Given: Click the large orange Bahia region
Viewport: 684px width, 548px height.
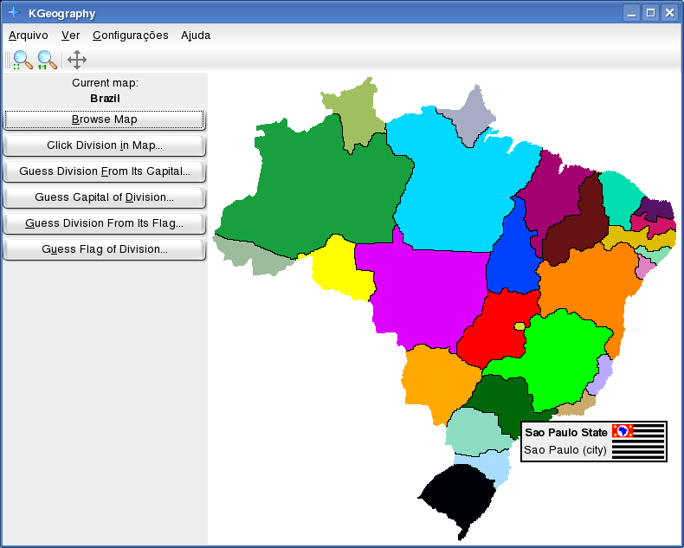Looking at the screenshot, I should point(584,284).
